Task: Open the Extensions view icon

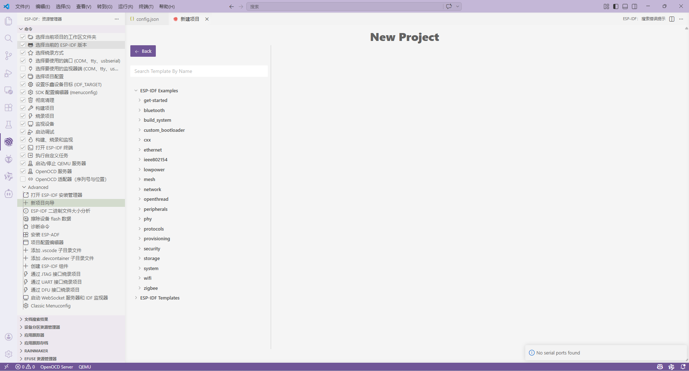Action: point(9,107)
